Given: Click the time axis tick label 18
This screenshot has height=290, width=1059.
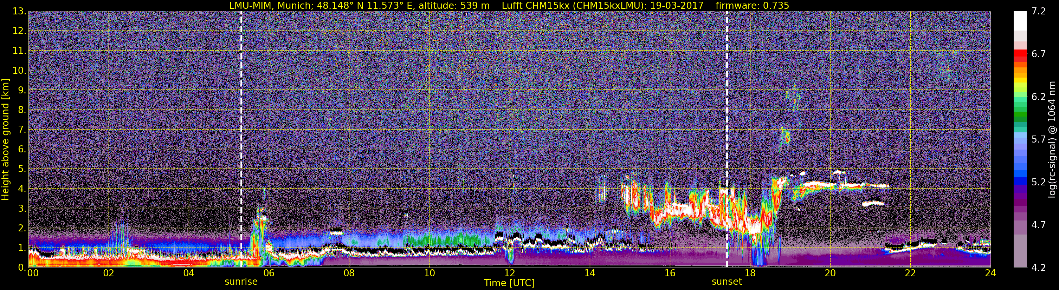Looking at the screenshot, I should [x=750, y=273].
